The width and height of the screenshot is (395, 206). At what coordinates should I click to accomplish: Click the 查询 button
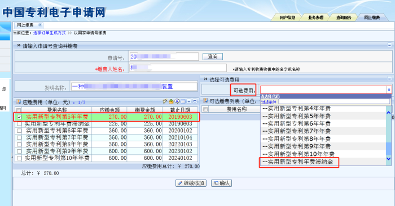click(213, 57)
